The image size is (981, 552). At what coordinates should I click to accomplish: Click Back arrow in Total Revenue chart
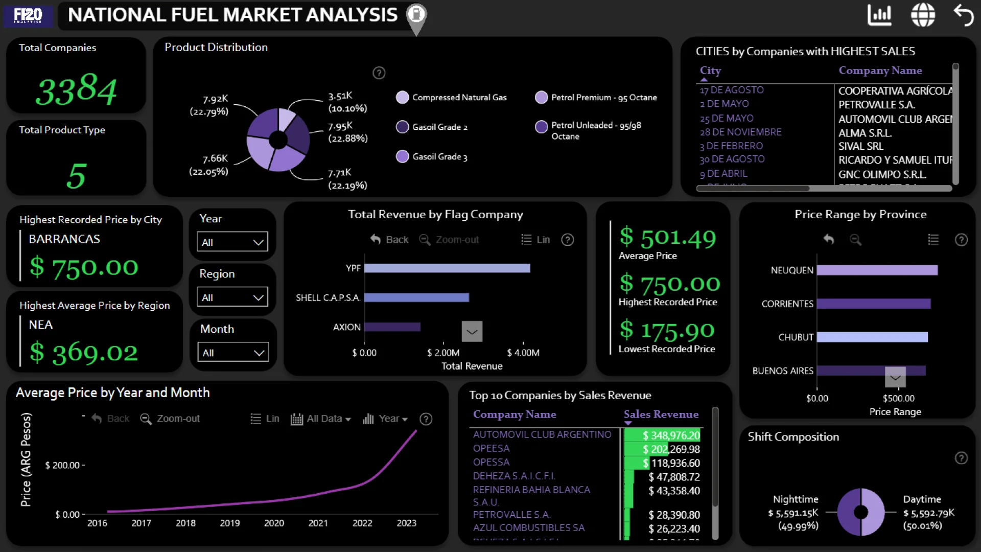click(389, 240)
